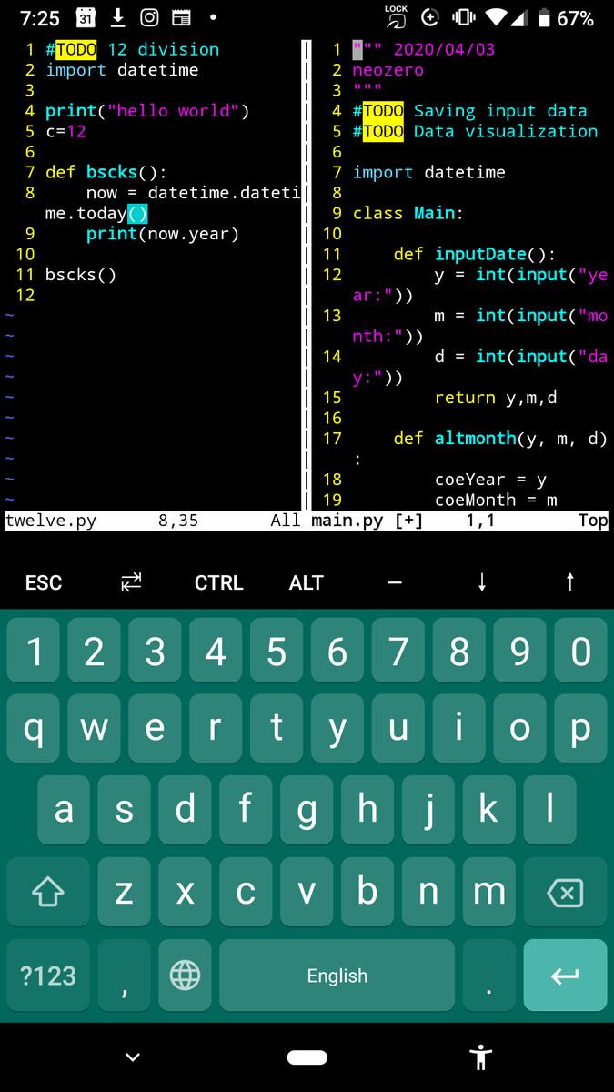Screen dimensions: 614x1092
Task: Tap the number 0 key
Action: [x=580, y=652]
